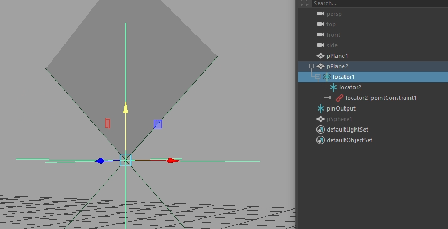Click the pSphere1 mesh icon
Image resolution: width=448 pixels, height=229 pixels.
tap(321, 119)
